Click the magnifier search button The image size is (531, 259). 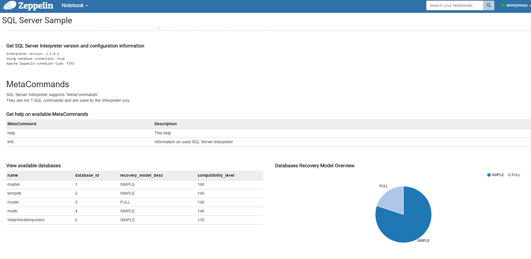tap(488, 5)
